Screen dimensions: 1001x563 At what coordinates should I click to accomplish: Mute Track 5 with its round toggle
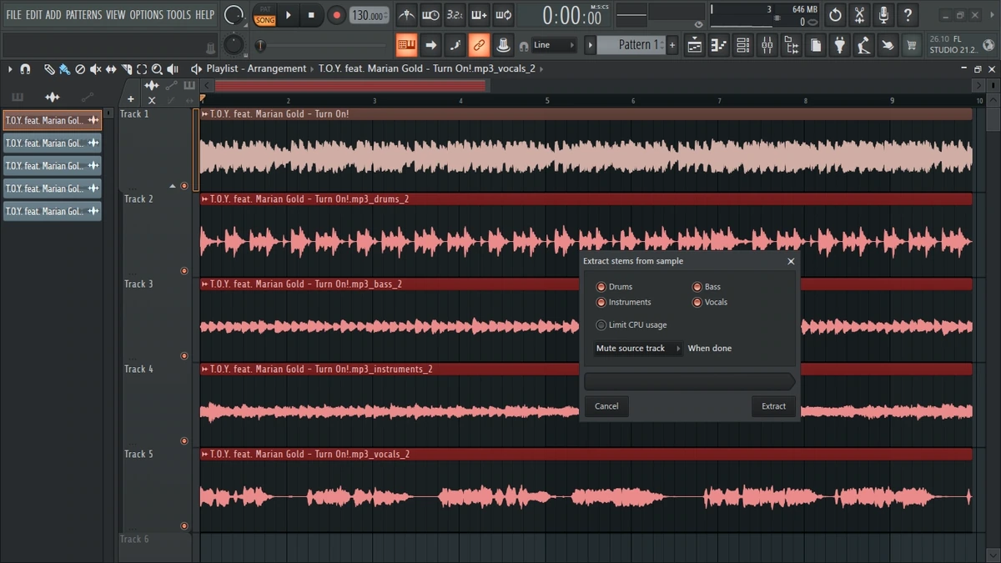click(x=184, y=526)
